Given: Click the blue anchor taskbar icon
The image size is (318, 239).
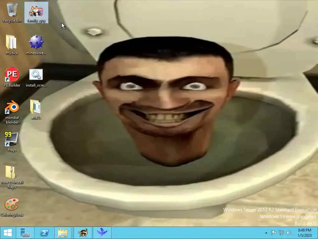Looking at the screenshot, I should [x=102, y=232].
